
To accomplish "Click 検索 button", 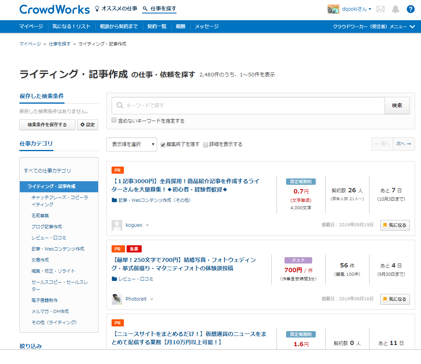I will [397, 106].
